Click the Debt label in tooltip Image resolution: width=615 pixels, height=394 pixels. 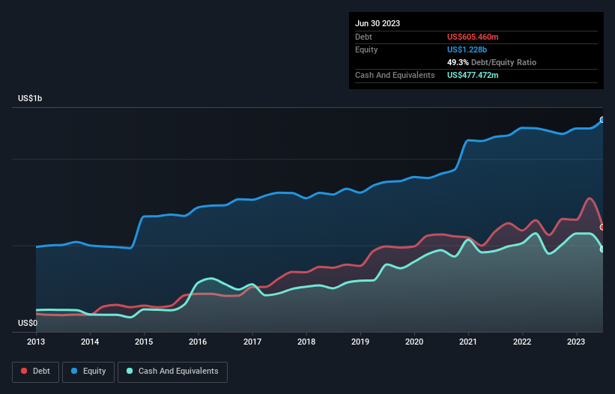(363, 37)
